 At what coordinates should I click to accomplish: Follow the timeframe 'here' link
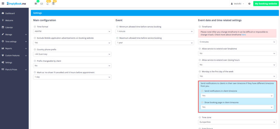coord(244,35)
